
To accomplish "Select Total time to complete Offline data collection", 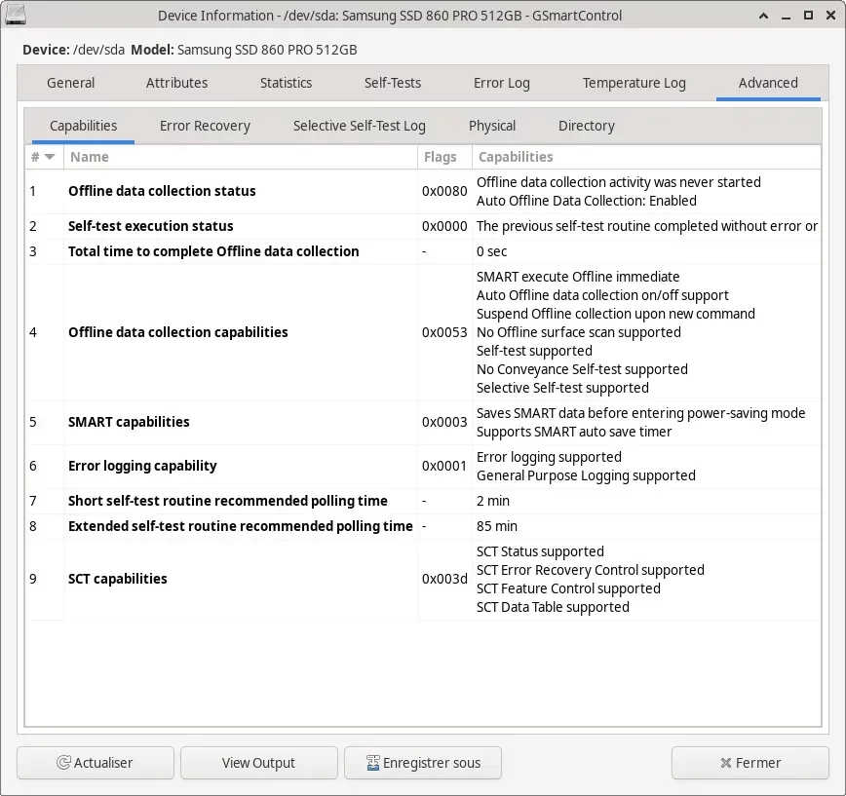I will 423,251.
